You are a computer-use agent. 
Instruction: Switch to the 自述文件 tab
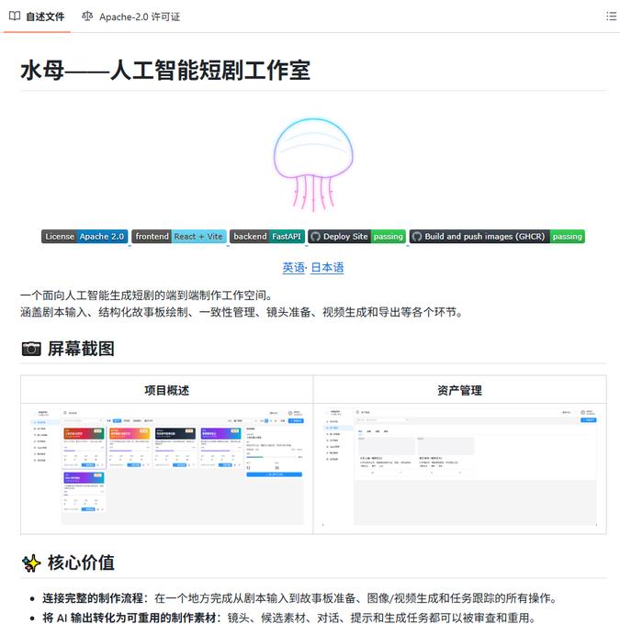click(x=37, y=17)
